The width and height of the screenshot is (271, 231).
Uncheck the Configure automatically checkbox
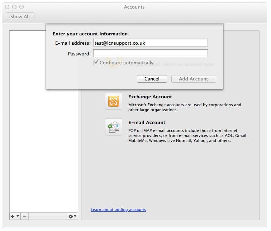tap(96, 63)
